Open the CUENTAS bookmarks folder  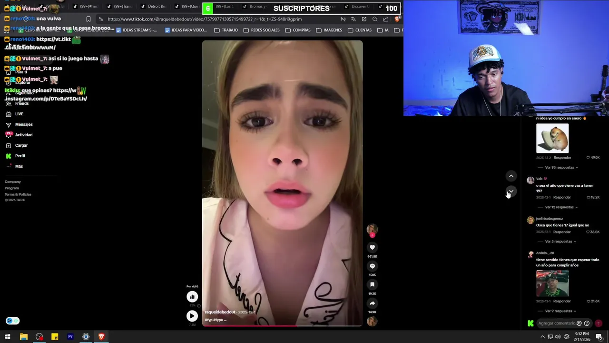tap(360, 30)
